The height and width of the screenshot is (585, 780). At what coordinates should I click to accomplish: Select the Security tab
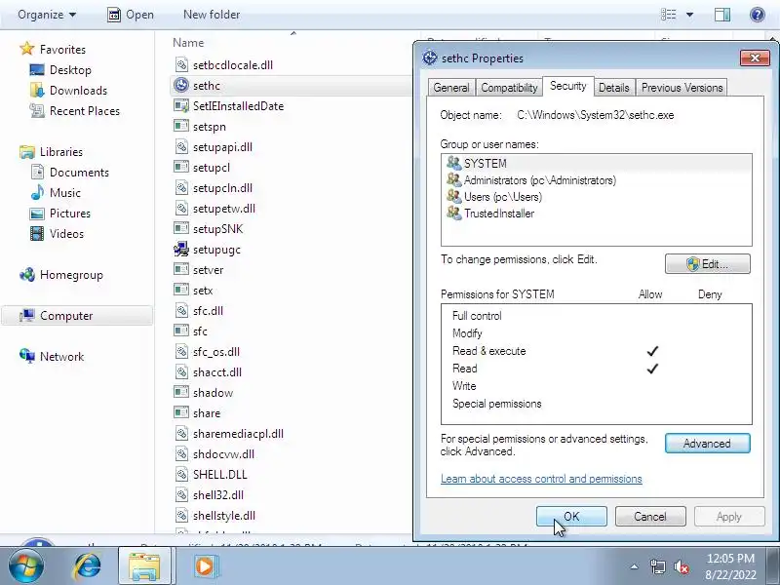568,86
